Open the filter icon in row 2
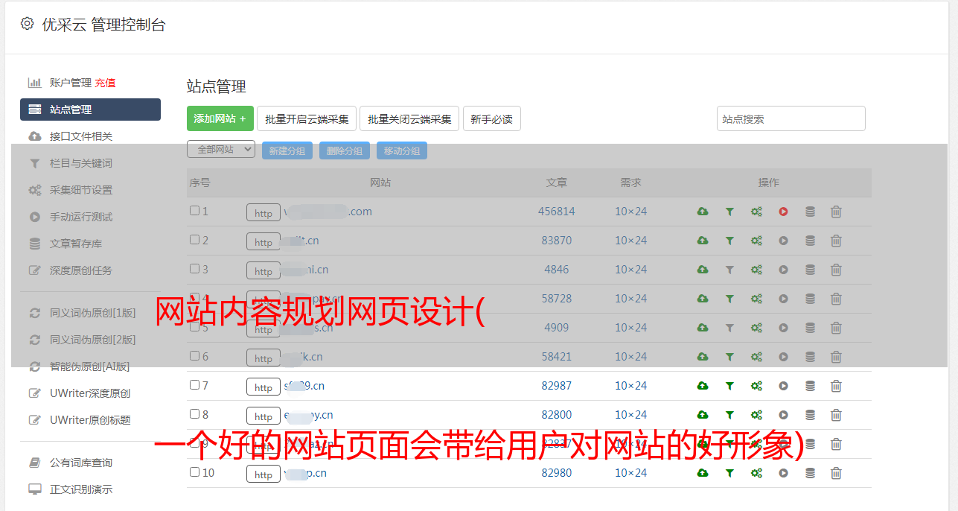This screenshot has width=958, height=511. pyautogui.click(x=729, y=241)
